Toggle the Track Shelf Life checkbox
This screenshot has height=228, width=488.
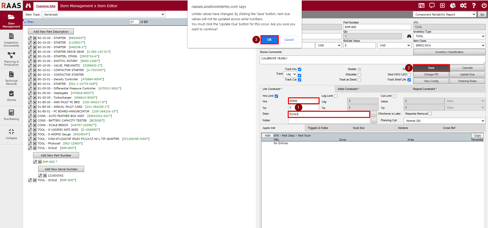(409, 80)
